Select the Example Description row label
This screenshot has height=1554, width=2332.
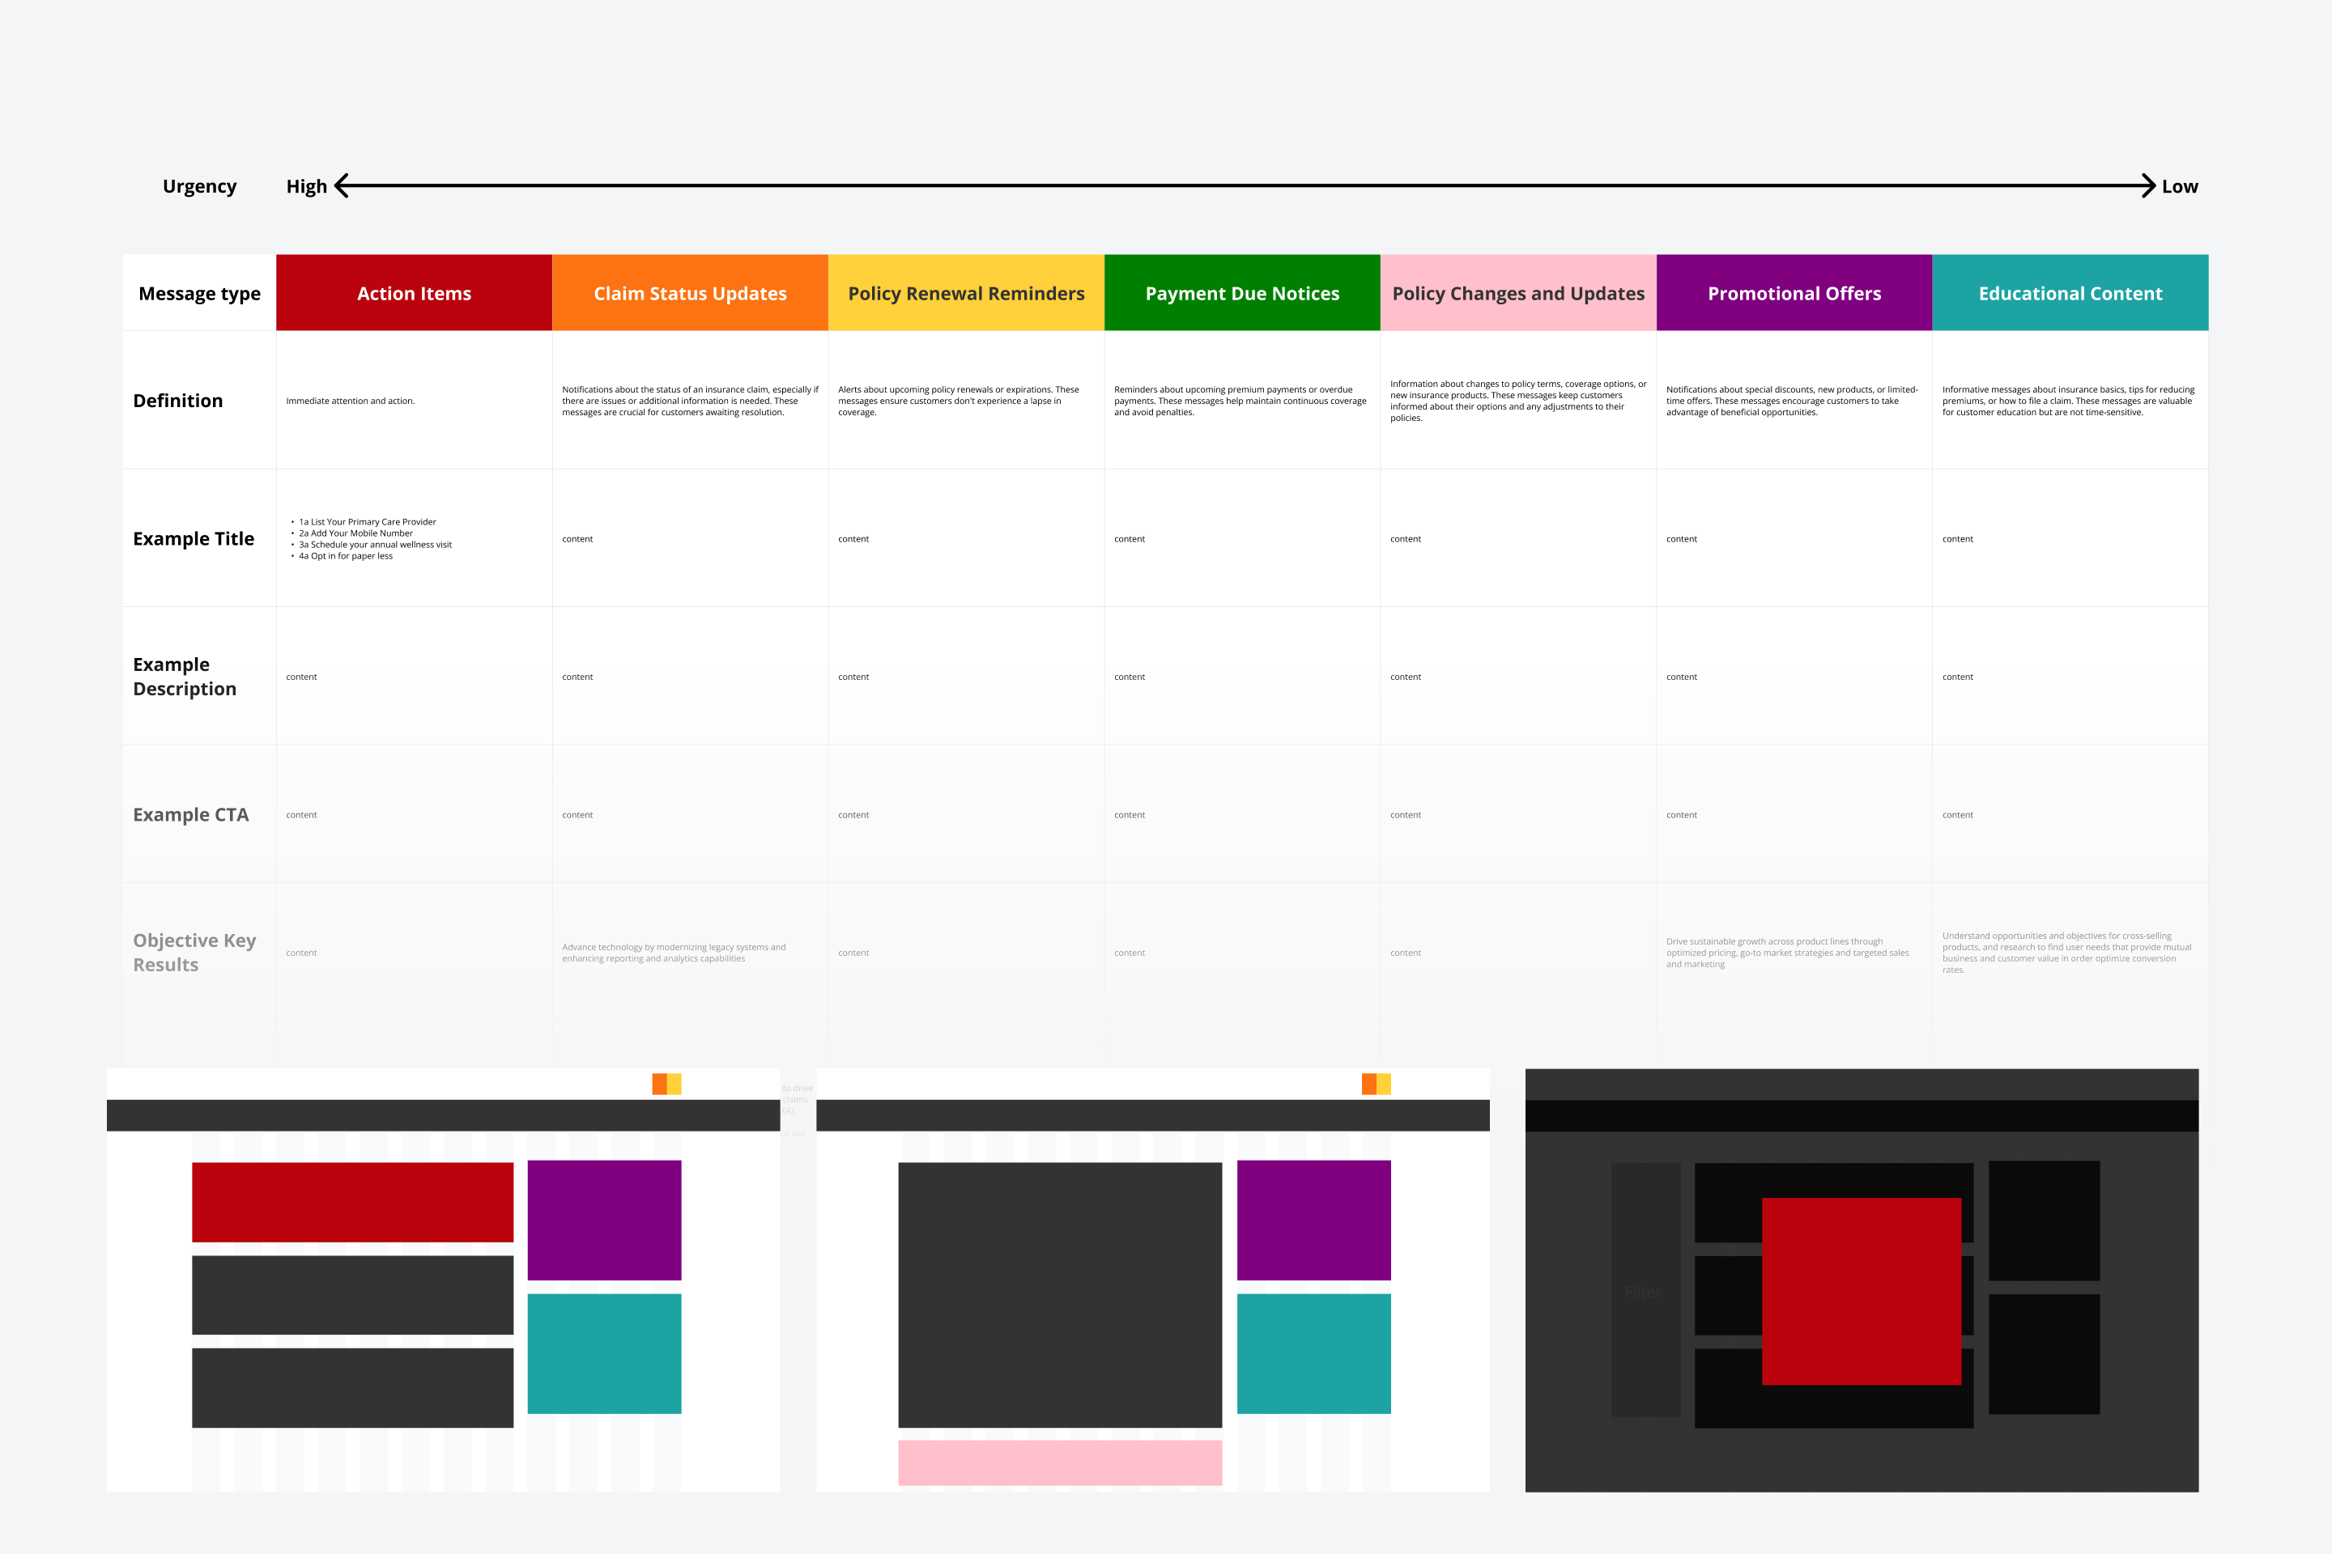185,676
